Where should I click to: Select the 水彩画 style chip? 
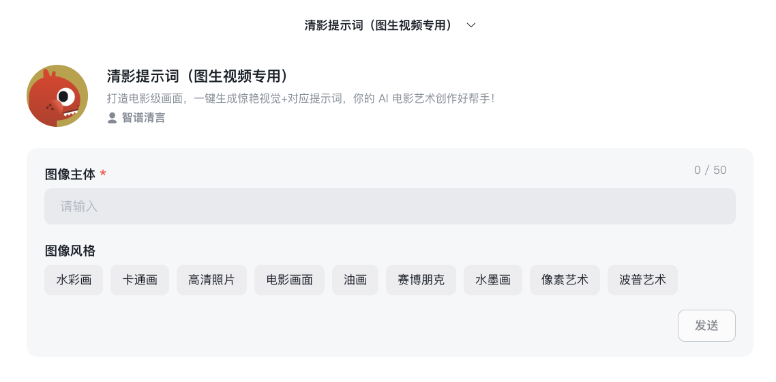(74, 280)
